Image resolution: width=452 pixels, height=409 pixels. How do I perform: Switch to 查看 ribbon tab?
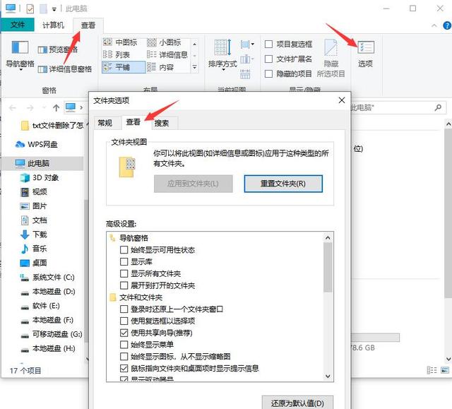click(88, 25)
